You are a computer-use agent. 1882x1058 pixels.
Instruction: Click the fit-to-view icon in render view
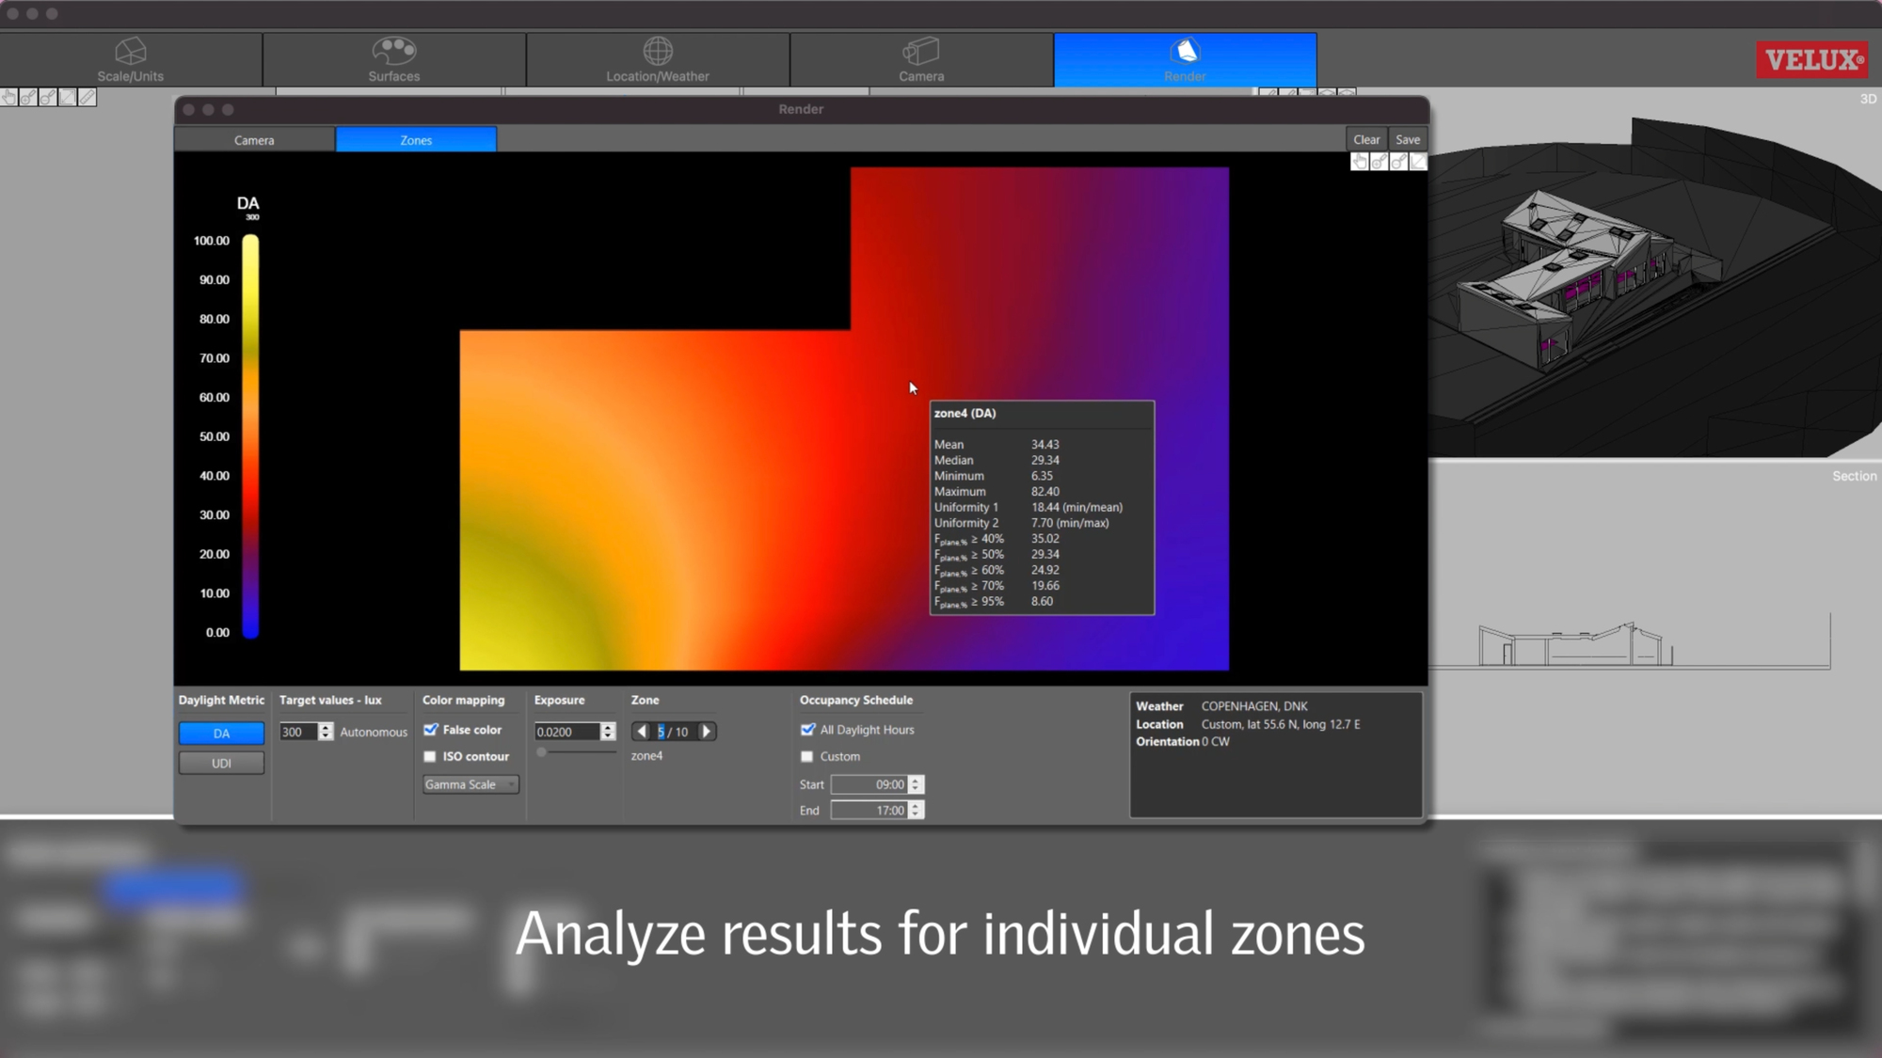click(x=1418, y=162)
